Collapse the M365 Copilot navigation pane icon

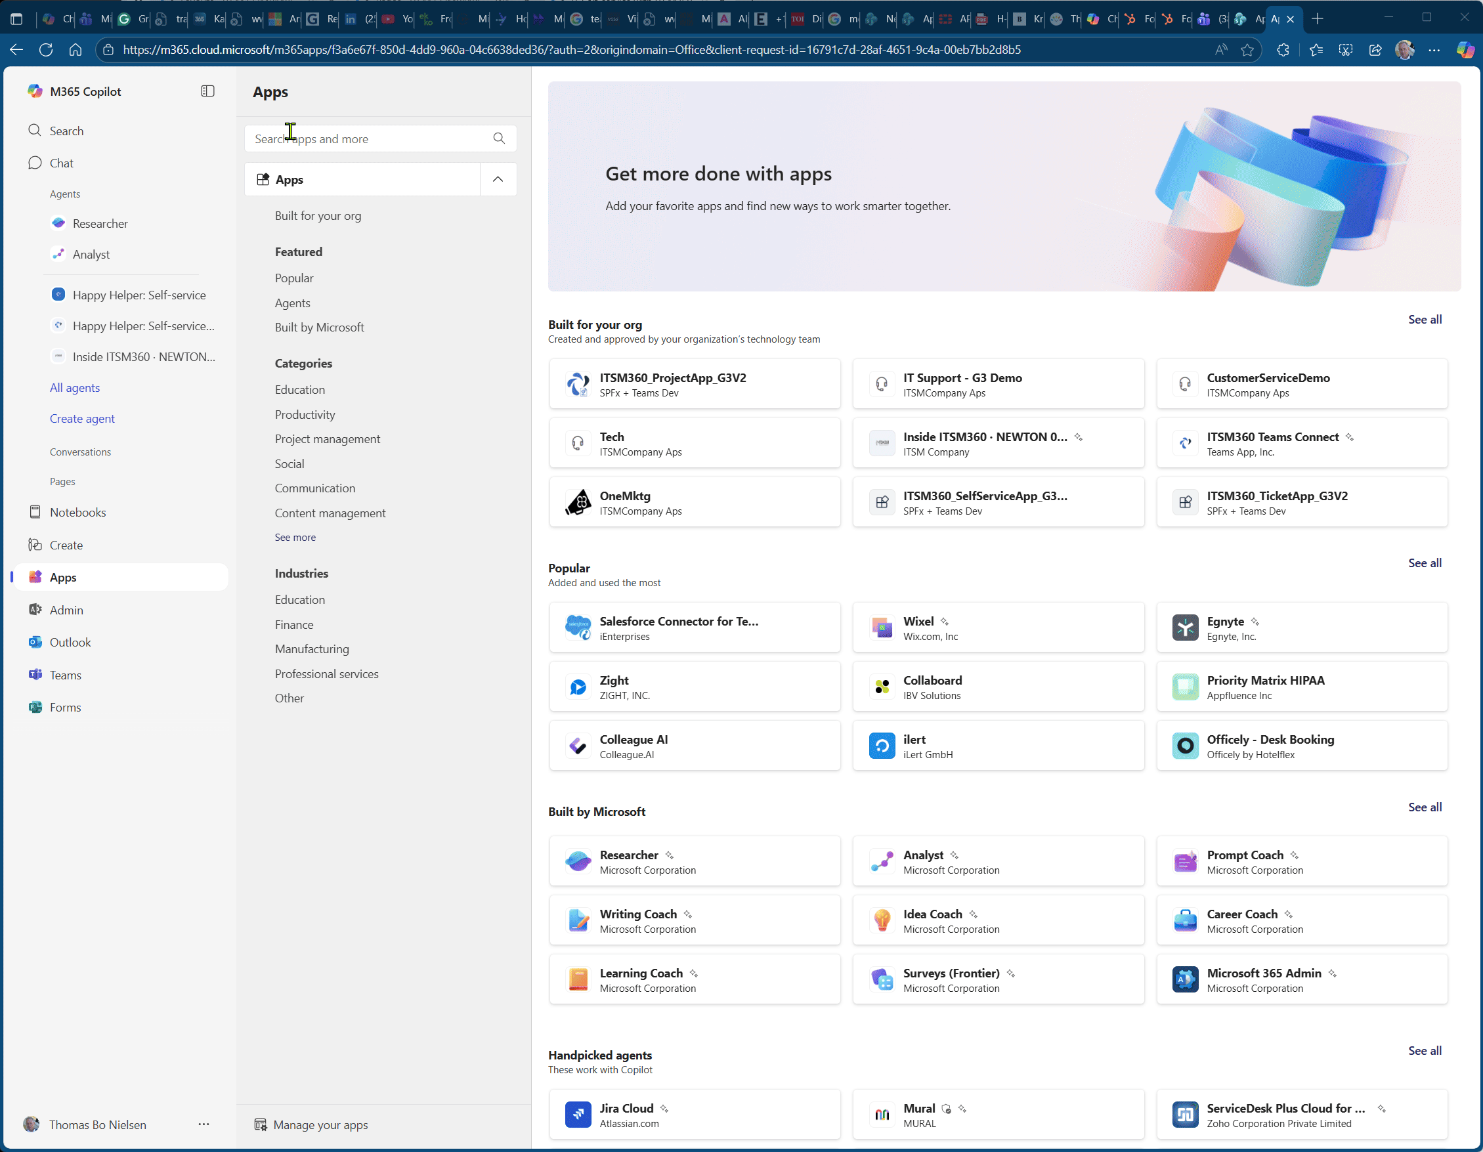(208, 91)
